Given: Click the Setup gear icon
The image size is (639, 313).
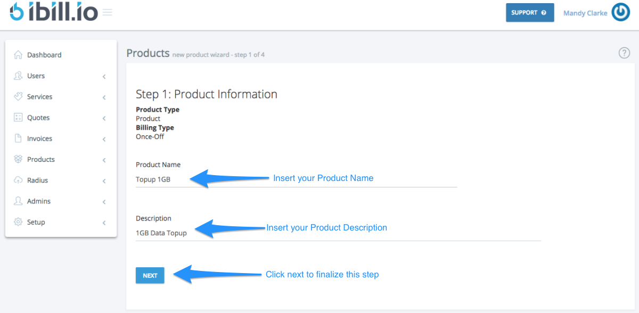Looking at the screenshot, I should pyautogui.click(x=18, y=222).
